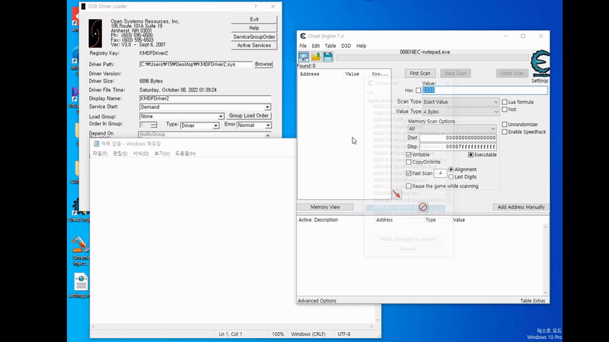The width and height of the screenshot is (609, 342).
Task: Open the memory region 'All' dropdown
Action: click(x=451, y=128)
